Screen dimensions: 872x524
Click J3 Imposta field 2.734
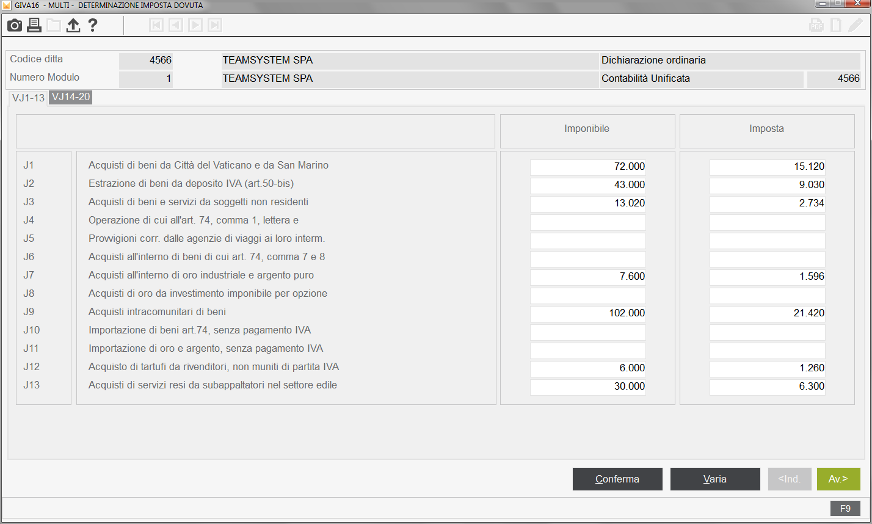[x=768, y=203]
